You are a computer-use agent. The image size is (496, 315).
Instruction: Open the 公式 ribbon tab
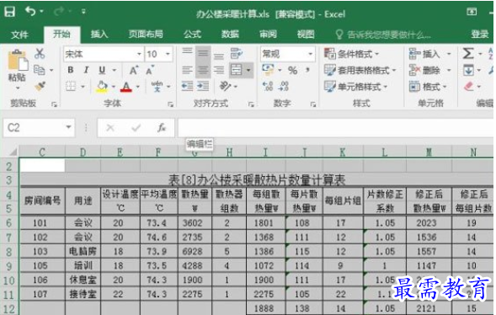(192, 35)
